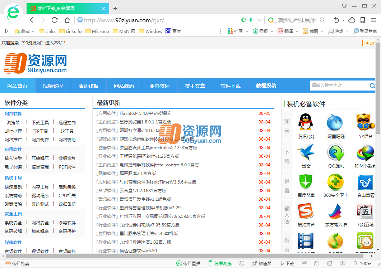Open the browser main menu hamburger icon

click(x=373, y=20)
